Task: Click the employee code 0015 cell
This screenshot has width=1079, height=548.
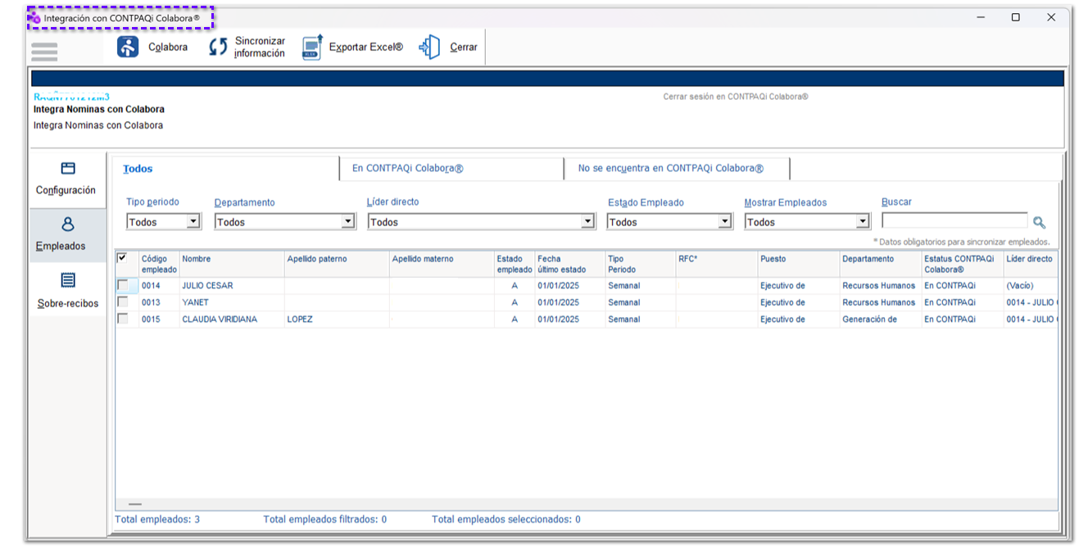Action: coord(159,319)
